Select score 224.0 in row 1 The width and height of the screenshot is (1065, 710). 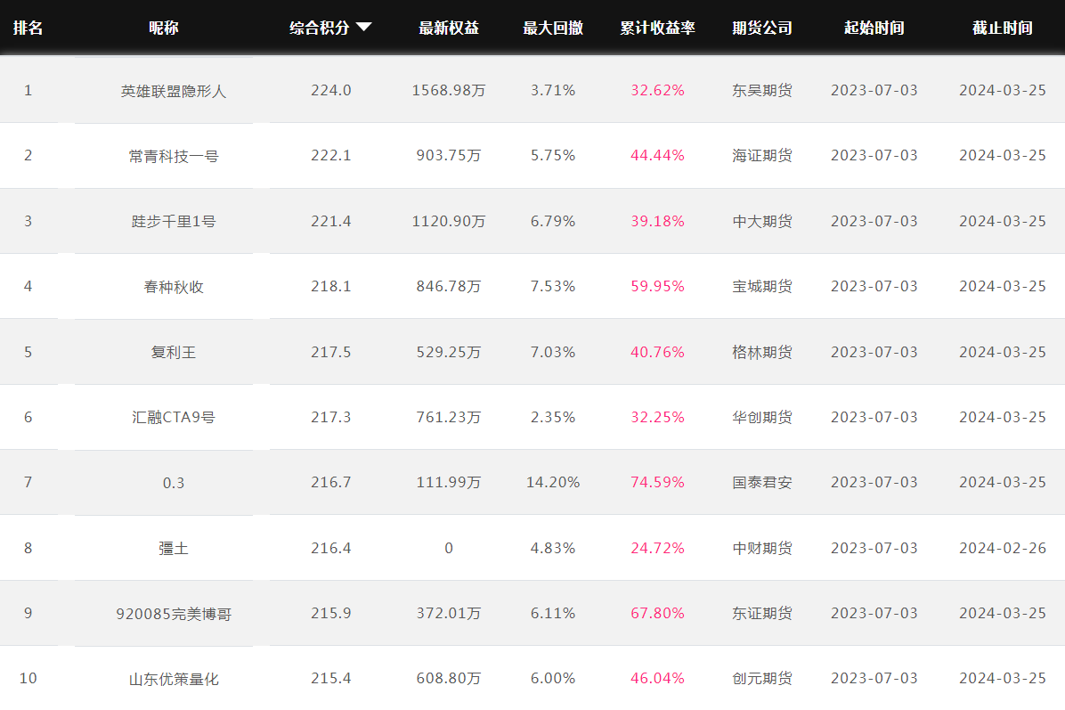pyautogui.click(x=330, y=90)
